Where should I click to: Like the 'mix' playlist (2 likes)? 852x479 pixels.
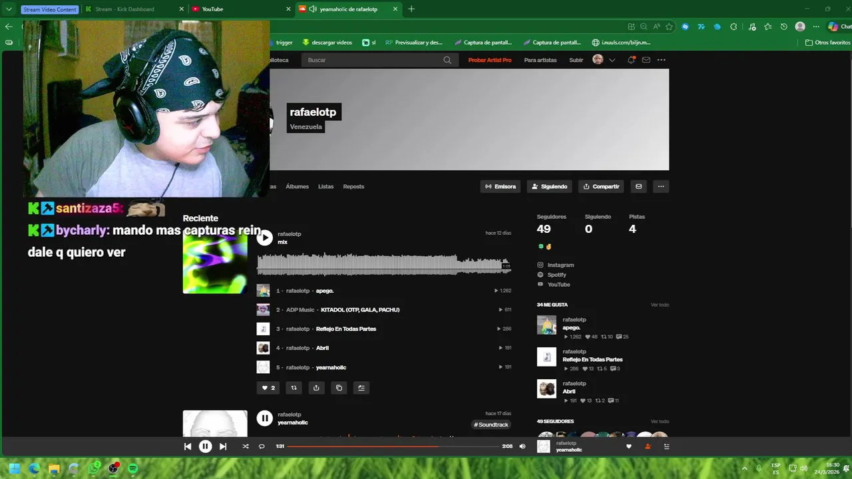[x=268, y=388]
